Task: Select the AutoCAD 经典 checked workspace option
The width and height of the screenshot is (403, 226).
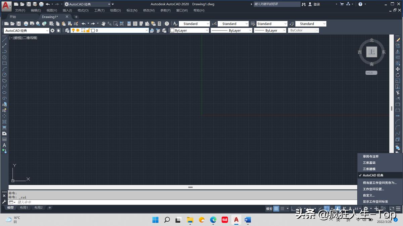Action: [x=373, y=175]
